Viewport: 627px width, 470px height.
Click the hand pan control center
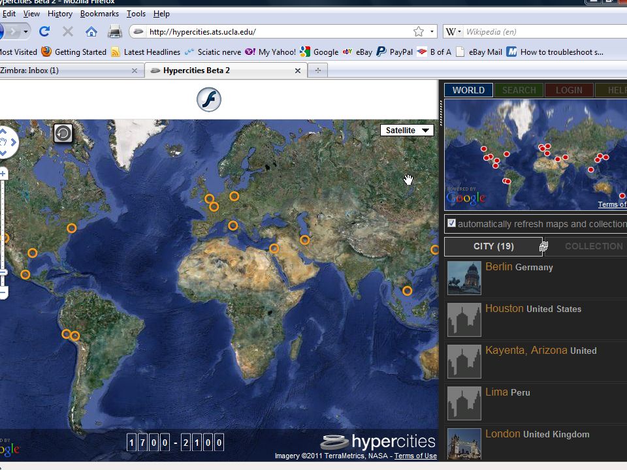click(4, 142)
